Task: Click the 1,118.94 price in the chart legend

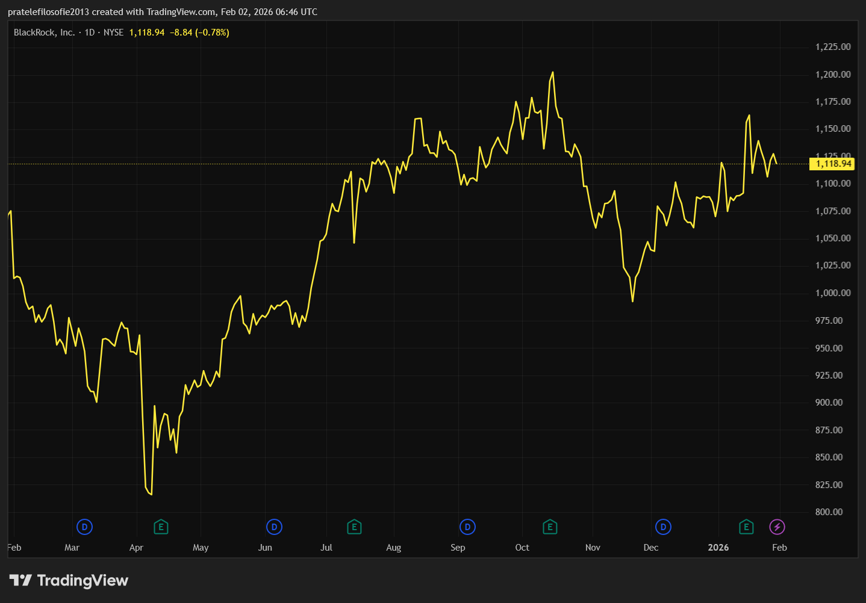Action: 147,32
